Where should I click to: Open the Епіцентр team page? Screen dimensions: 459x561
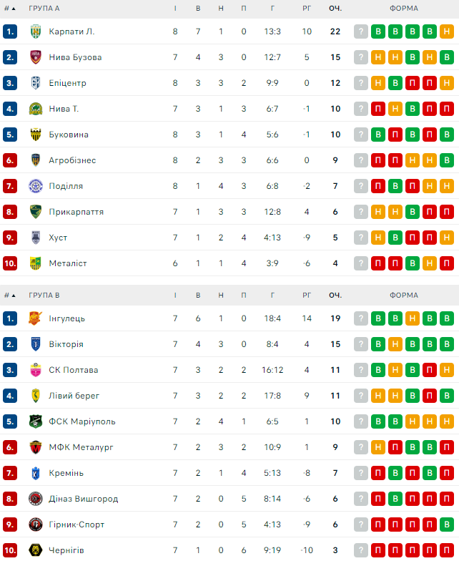click(67, 83)
